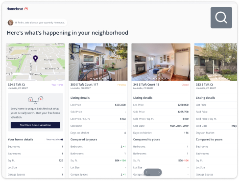This screenshot has width=239, height=181.
Task: Click Louisville, CO 80027 under 380 S Taft Court
Action: coord(80,88)
